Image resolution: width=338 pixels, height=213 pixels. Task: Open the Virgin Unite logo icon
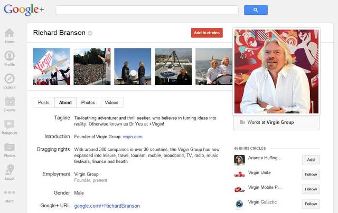239,175
